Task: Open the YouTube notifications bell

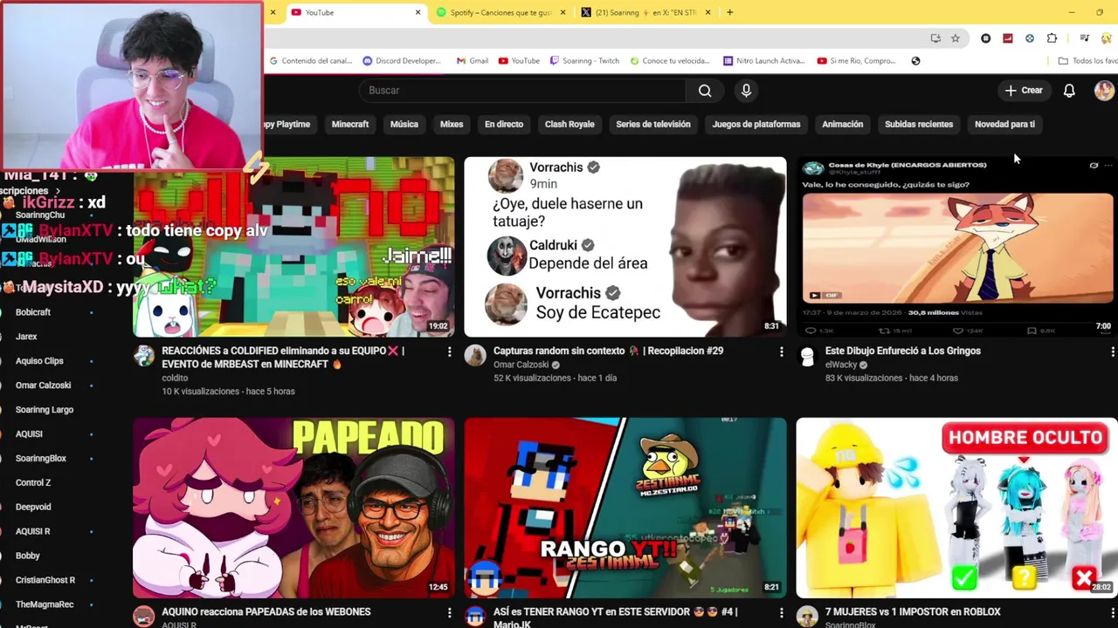Action: pos(1069,91)
